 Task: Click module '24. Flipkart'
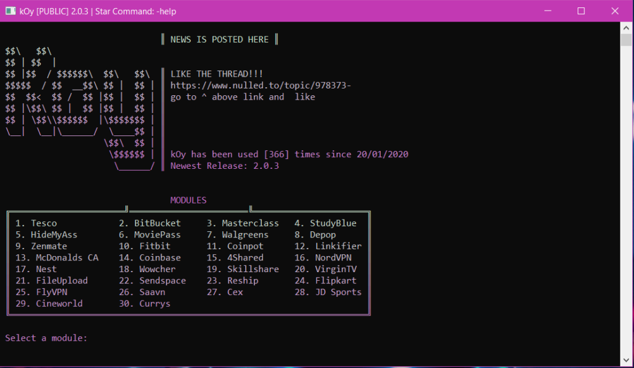(x=326, y=281)
